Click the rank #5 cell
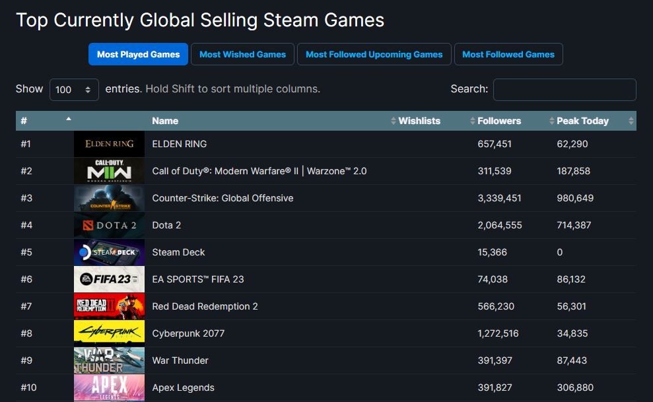 26,252
